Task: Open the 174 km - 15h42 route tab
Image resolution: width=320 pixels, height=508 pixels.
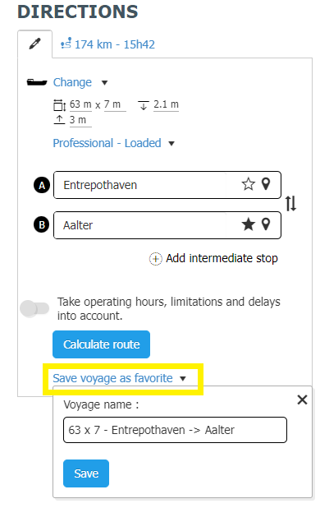Action: (x=108, y=44)
